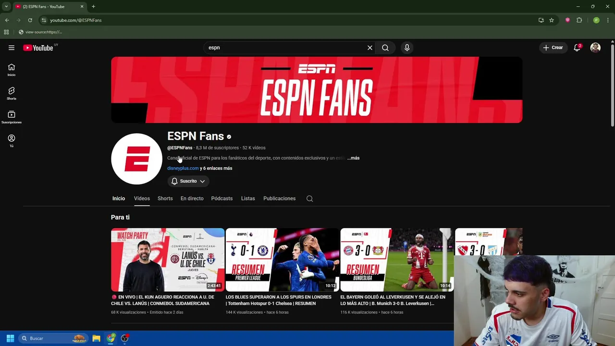Reload the current page

[x=30, y=20]
